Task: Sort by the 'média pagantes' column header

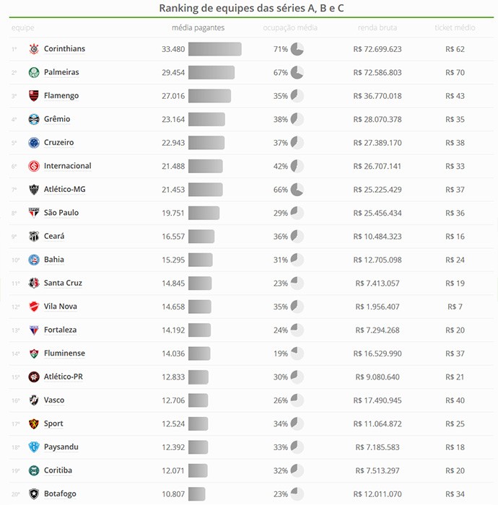Action: 198,28
